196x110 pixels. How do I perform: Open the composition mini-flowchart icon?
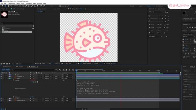tap(56, 70)
